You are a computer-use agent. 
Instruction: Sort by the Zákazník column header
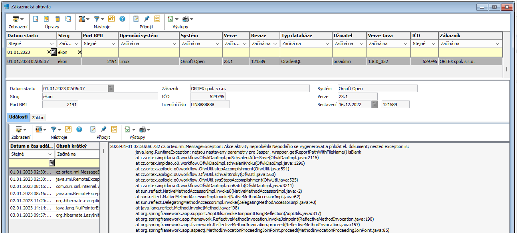(x=469, y=36)
